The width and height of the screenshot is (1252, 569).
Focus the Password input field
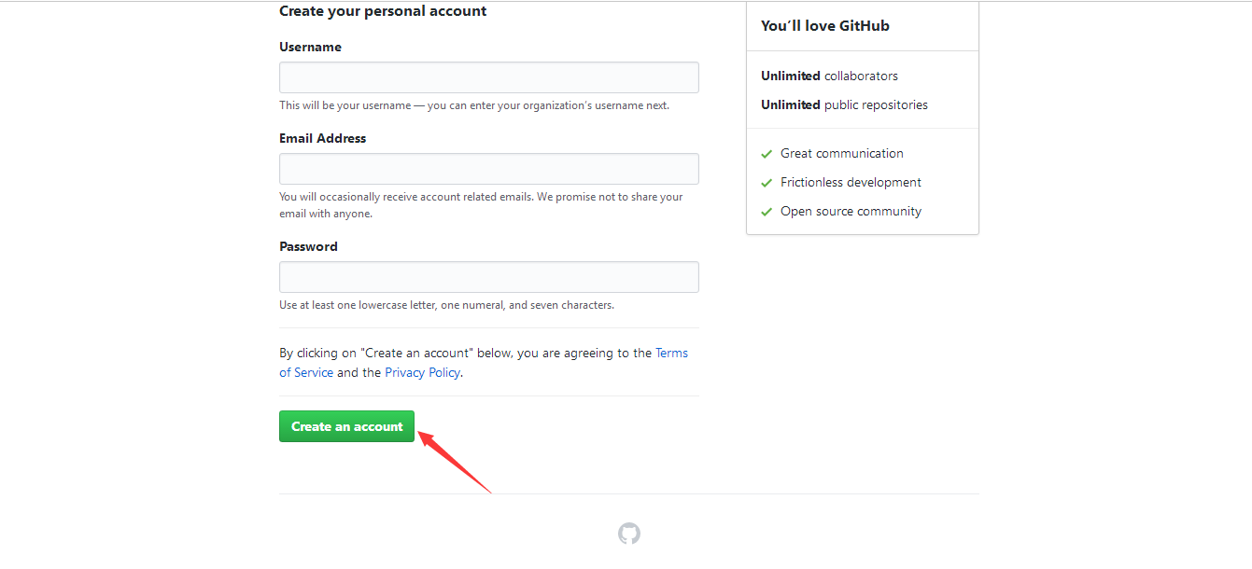(488, 277)
